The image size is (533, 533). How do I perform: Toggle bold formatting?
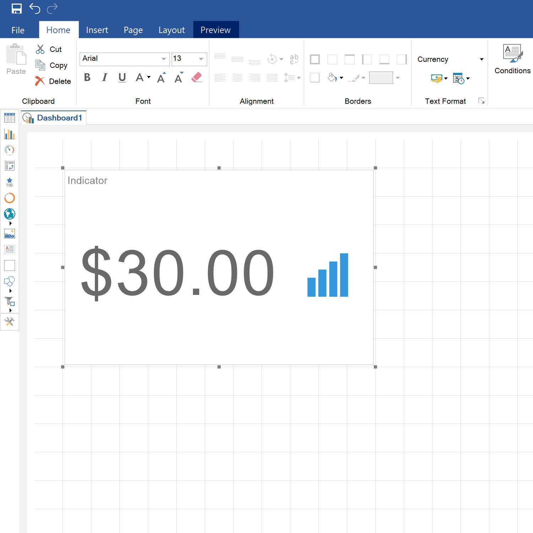pos(87,77)
